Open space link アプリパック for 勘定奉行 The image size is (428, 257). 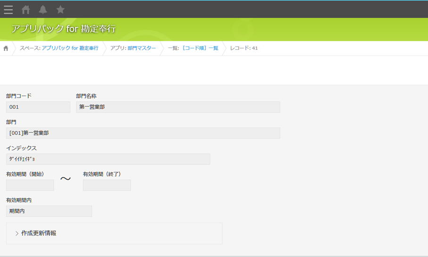click(x=70, y=48)
